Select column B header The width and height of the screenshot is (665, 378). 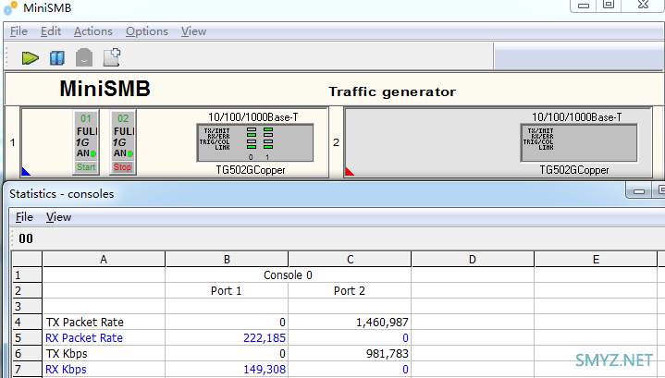(227, 260)
